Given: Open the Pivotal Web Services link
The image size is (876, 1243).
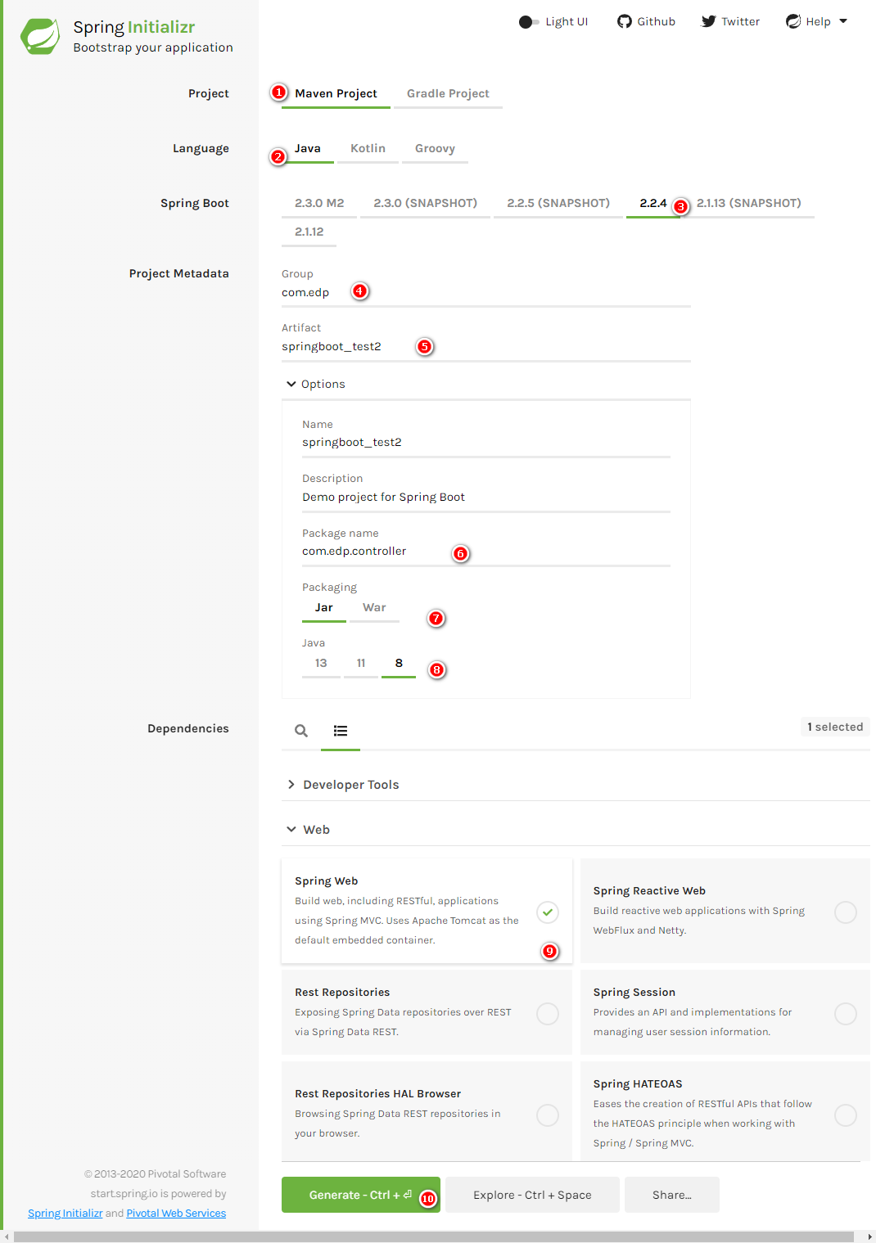Looking at the screenshot, I should 176,1213.
